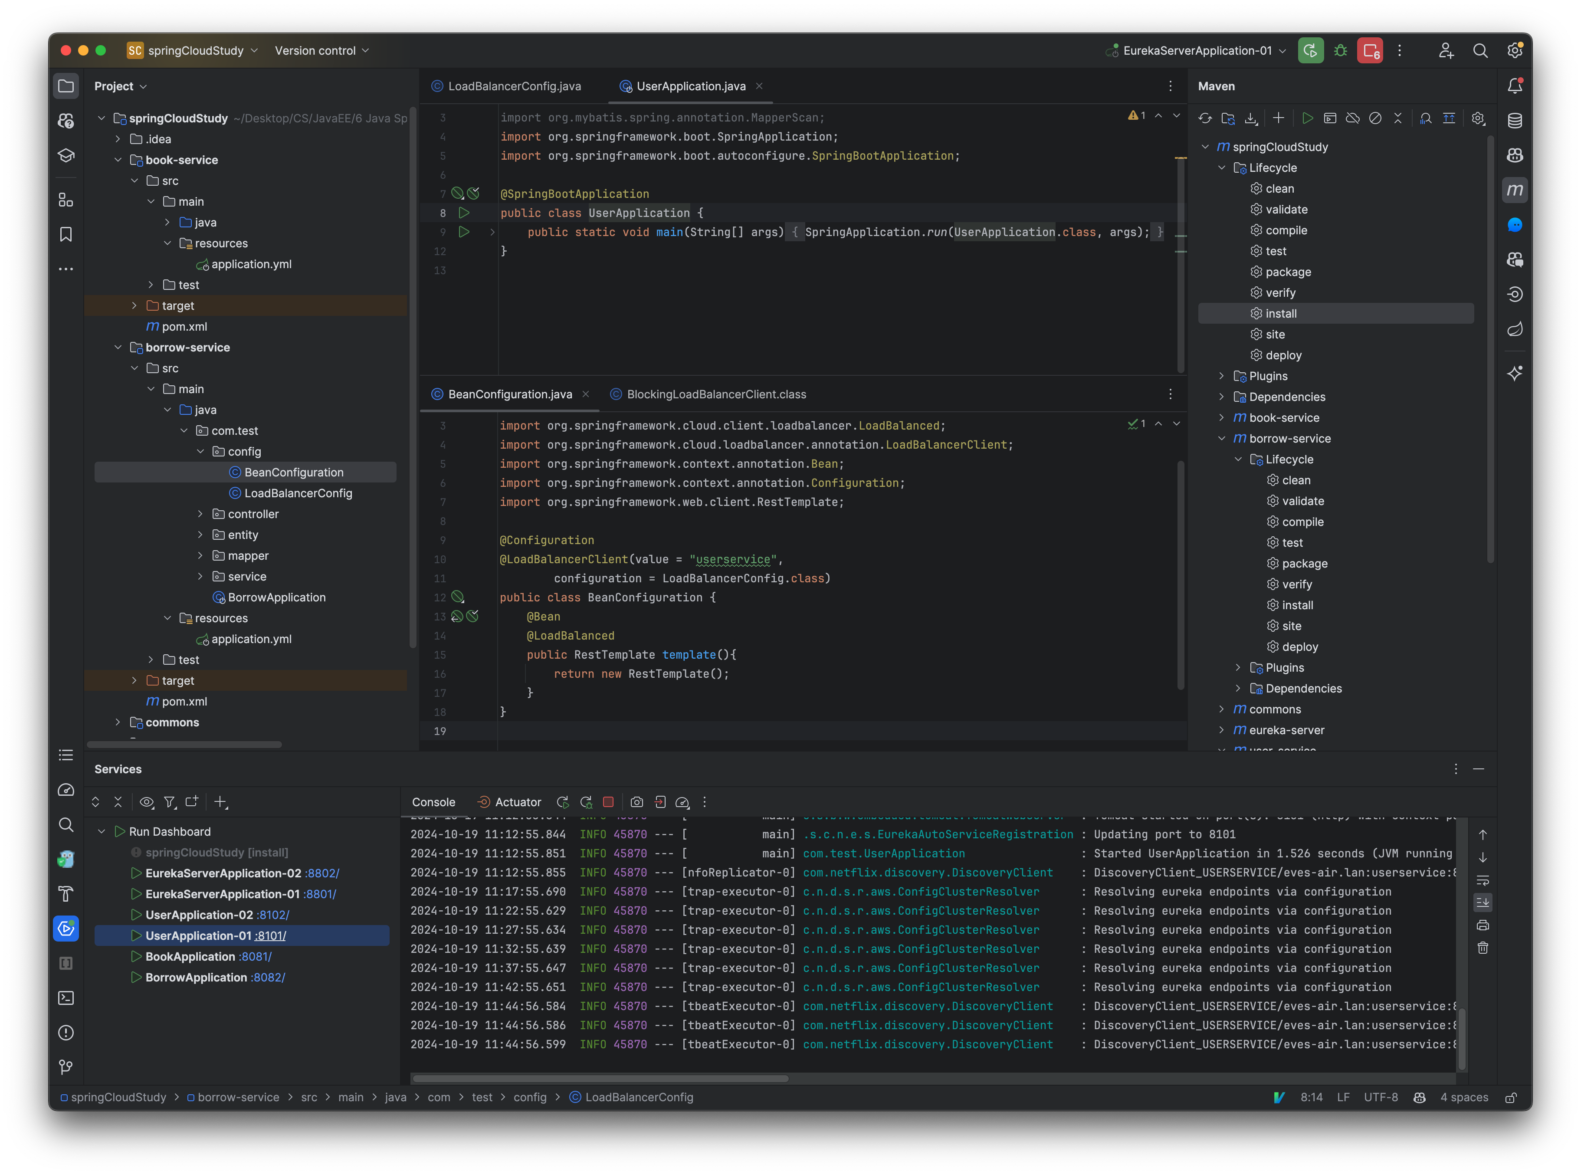Image resolution: width=1581 pixels, height=1175 pixels.
Task: Toggle Skip Tests mode in Maven panel
Action: point(1375,118)
